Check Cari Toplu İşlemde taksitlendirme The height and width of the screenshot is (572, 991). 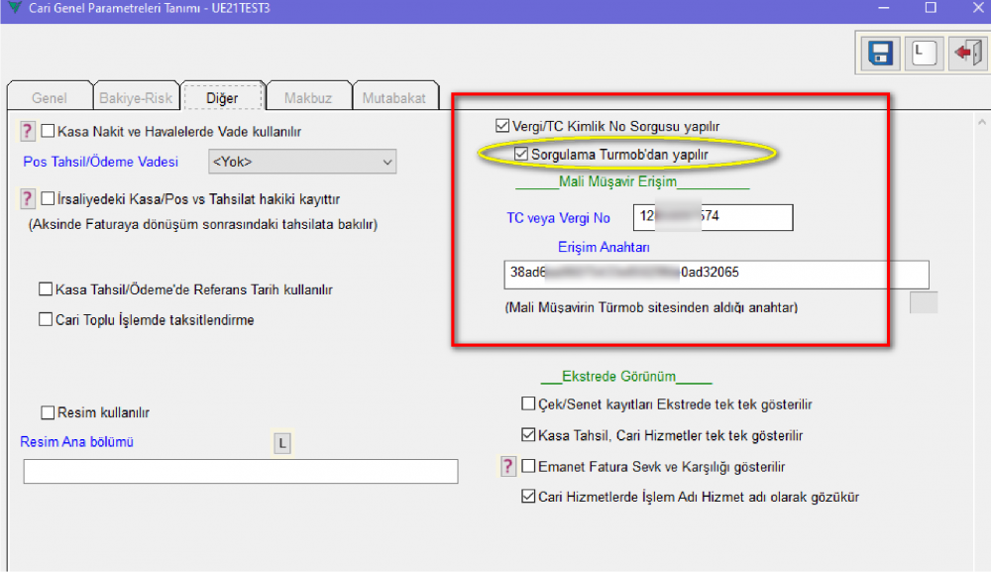tap(46, 320)
